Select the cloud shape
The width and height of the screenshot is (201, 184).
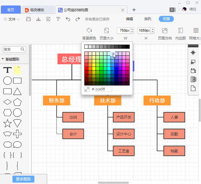[x=8, y=144]
